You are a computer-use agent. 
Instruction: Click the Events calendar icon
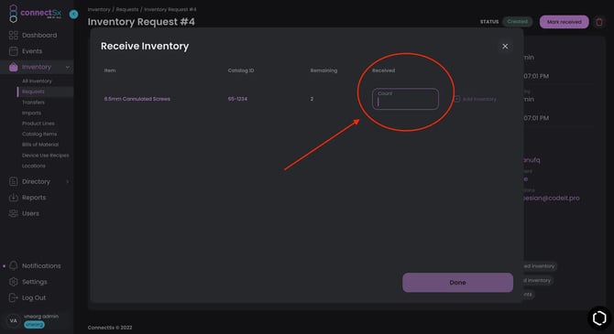pos(14,51)
